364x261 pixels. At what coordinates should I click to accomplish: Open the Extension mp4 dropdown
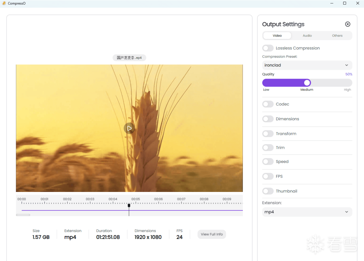tap(307, 212)
